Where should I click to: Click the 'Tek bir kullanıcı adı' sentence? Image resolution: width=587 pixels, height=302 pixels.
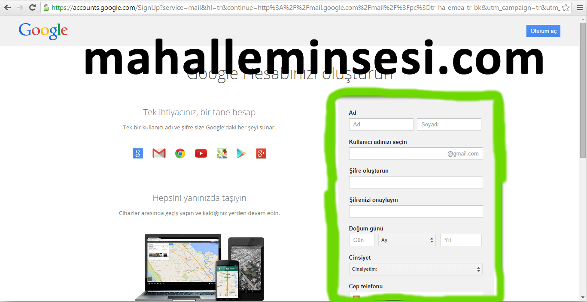coord(199,128)
